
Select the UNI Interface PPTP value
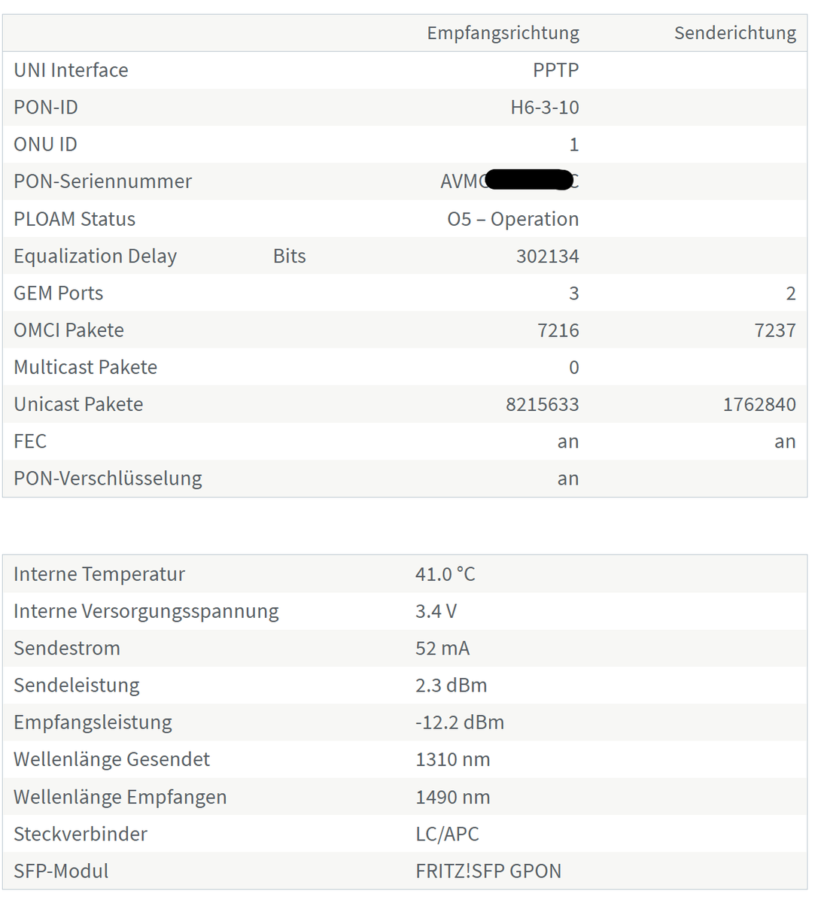[x=556, y=70]
